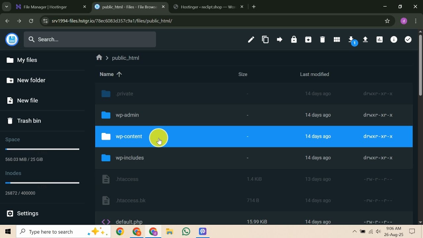Show file info with the info icon
Image resolution: width=423 pixels, height=238 pixels.
coord(394,40)
